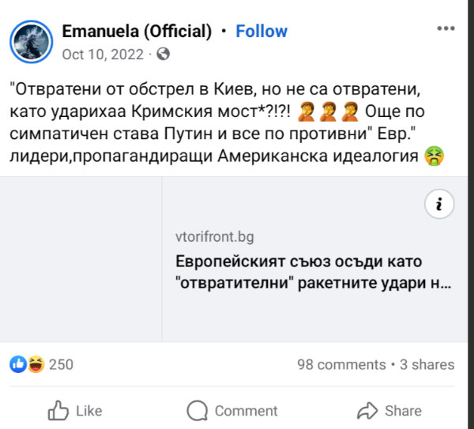The image size is (474, 429).
Task: Like the post with the thumbs-up button
Action: tap(75, 410)
